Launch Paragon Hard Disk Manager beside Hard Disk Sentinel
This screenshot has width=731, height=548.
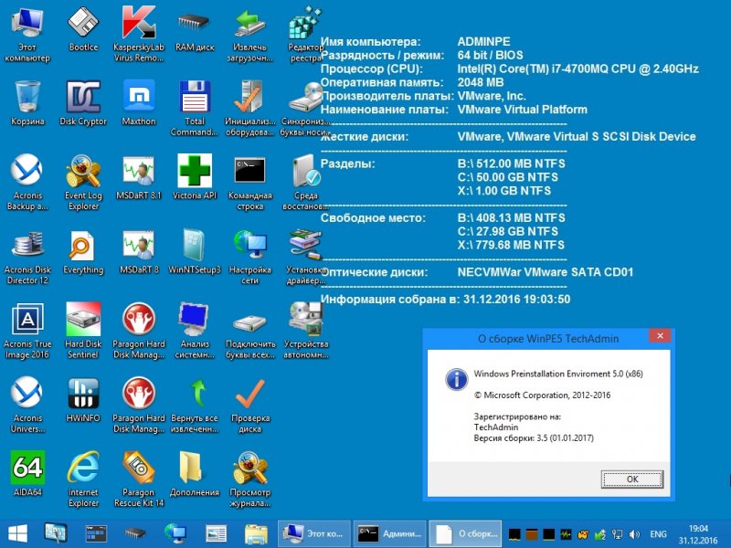click(139, 331)
